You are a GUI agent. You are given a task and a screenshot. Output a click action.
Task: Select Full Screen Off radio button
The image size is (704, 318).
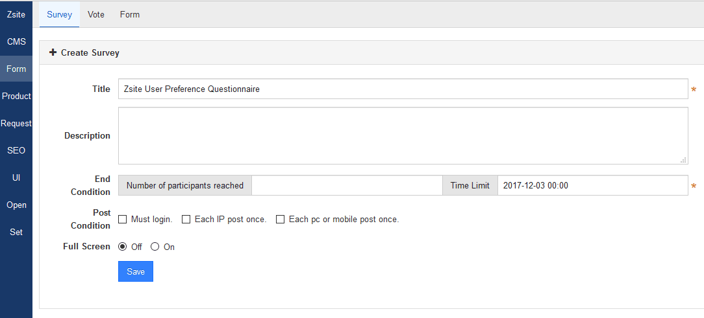pyautogui.click(x=123, y=247)
